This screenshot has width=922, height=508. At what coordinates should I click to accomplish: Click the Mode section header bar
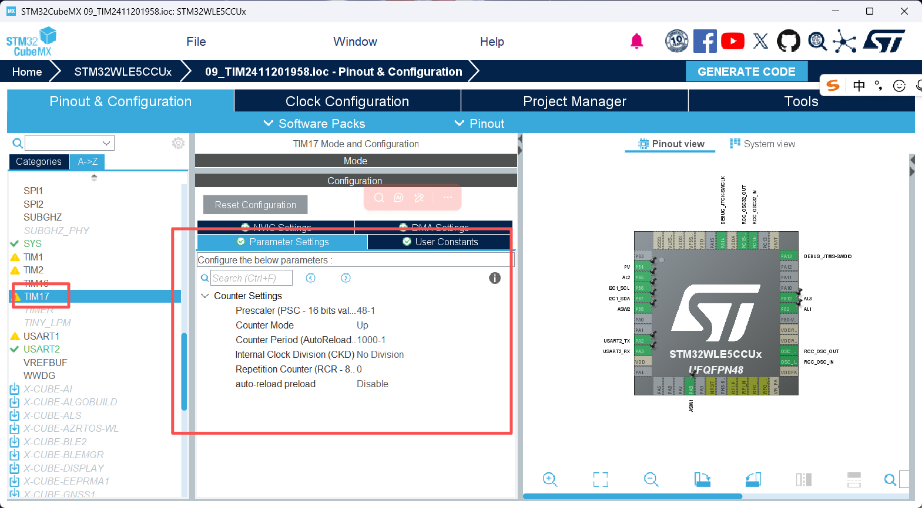click(356, 161)
